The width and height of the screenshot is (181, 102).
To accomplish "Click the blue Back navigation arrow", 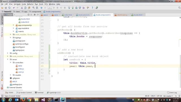I will point(42,8).
